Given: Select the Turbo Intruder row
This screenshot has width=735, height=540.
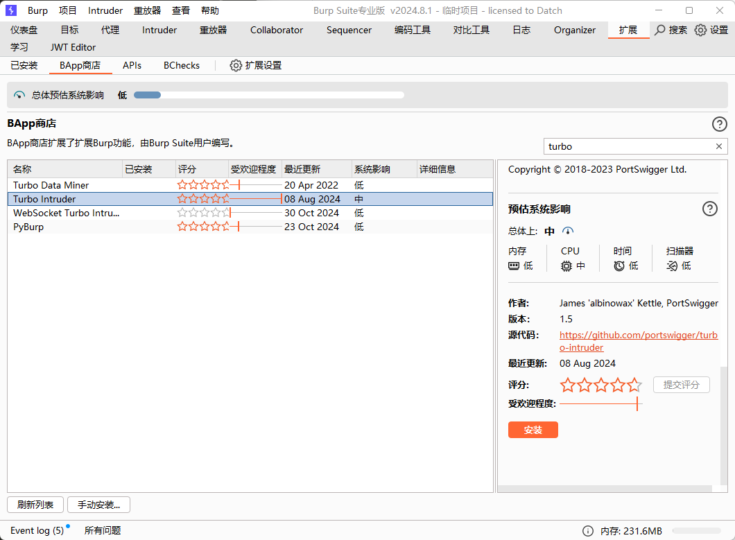Looking at the screenshot, I should pyautogui.click(x=250, y=199).
